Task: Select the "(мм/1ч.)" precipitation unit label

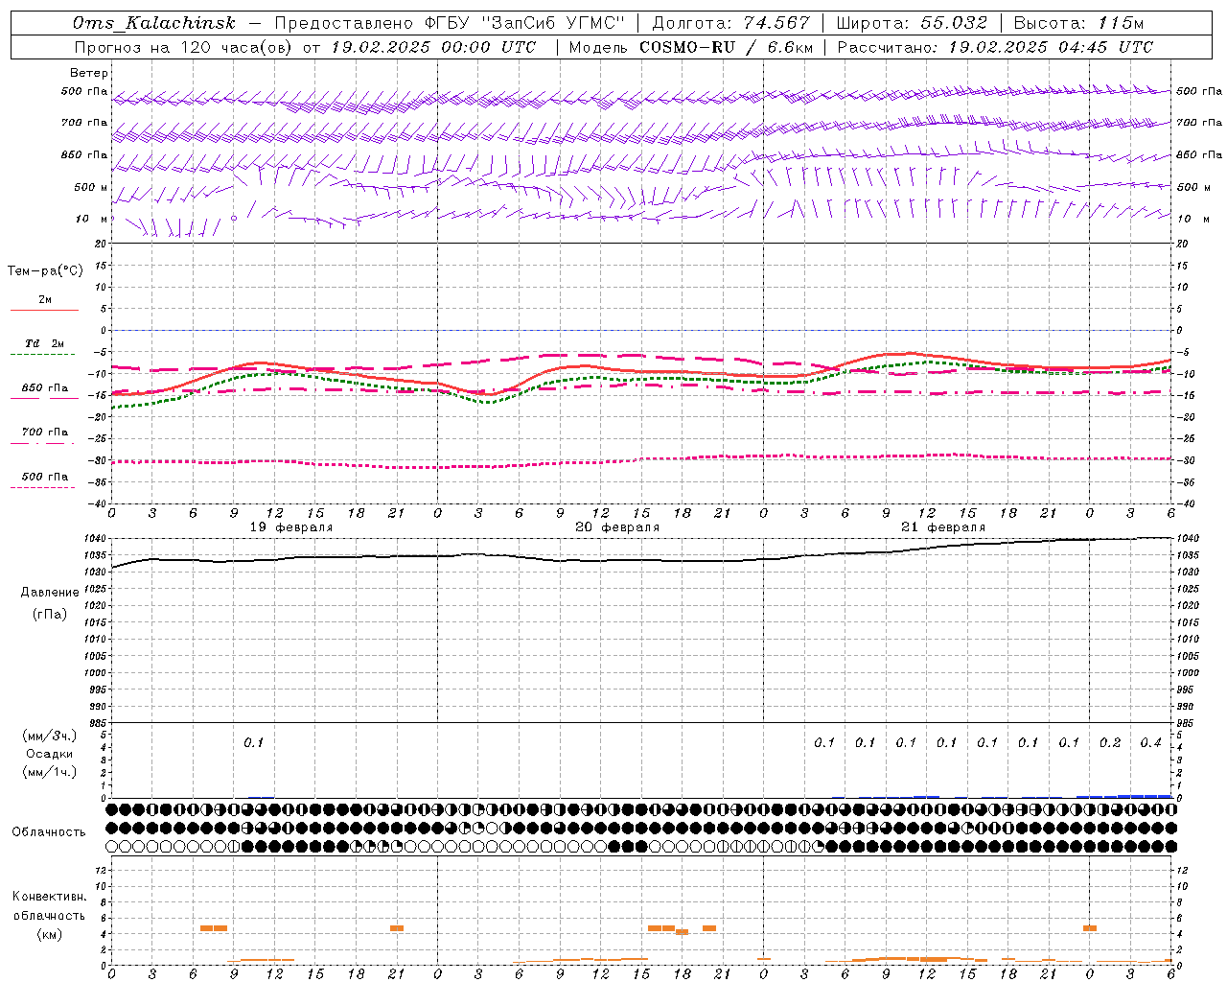Action: coord(49,772)
